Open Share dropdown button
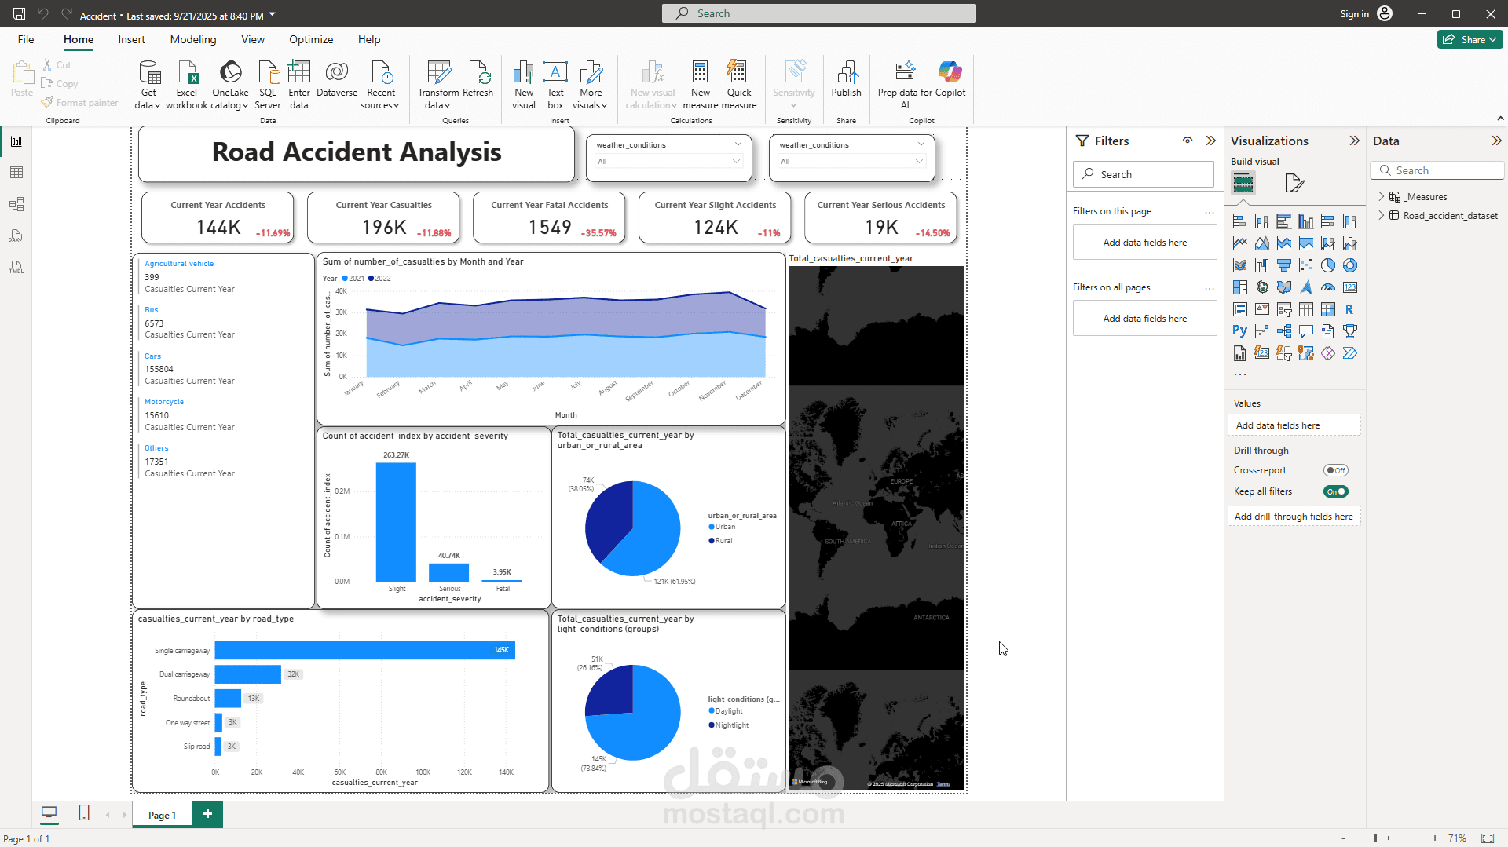1508x847 pixels. (1470, 39)
